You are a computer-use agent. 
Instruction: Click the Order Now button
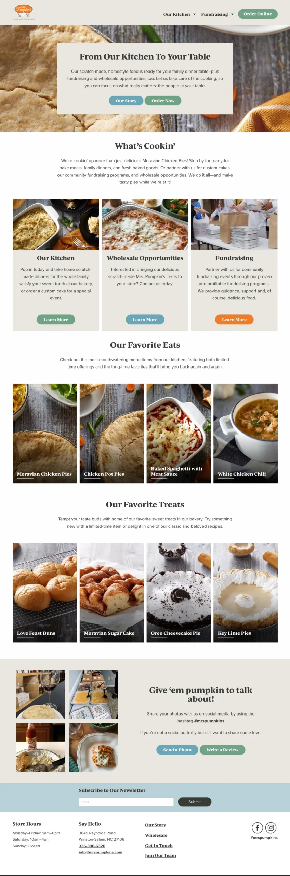click(163, 101)
